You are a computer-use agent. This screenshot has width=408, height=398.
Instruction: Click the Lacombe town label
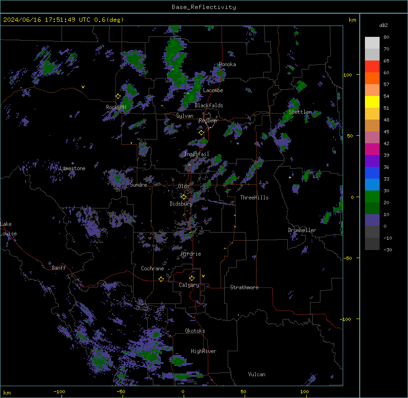[213, 90]
